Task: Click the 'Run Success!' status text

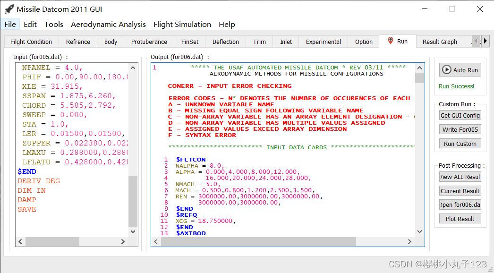Action: click(456, 86)
